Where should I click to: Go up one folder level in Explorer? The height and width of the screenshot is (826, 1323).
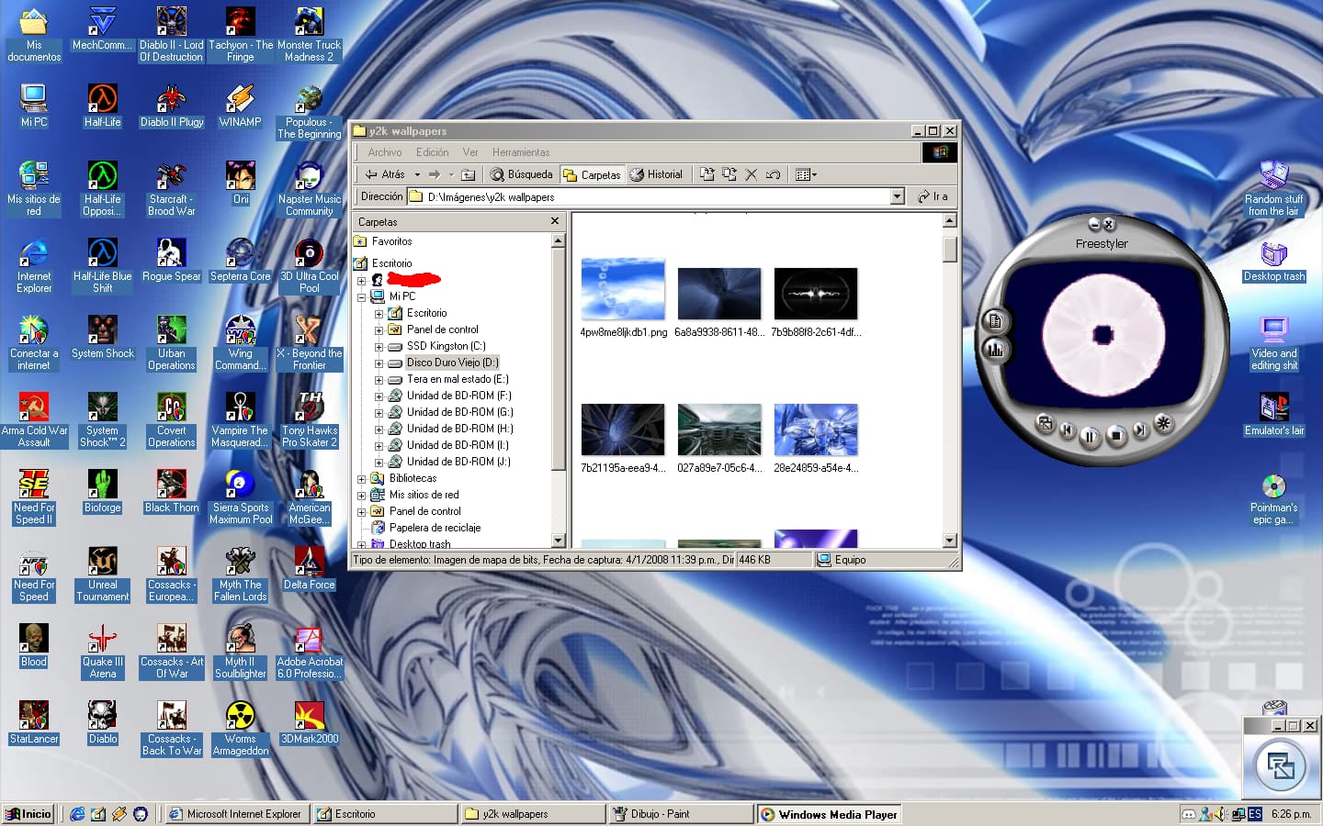(468, 174)
